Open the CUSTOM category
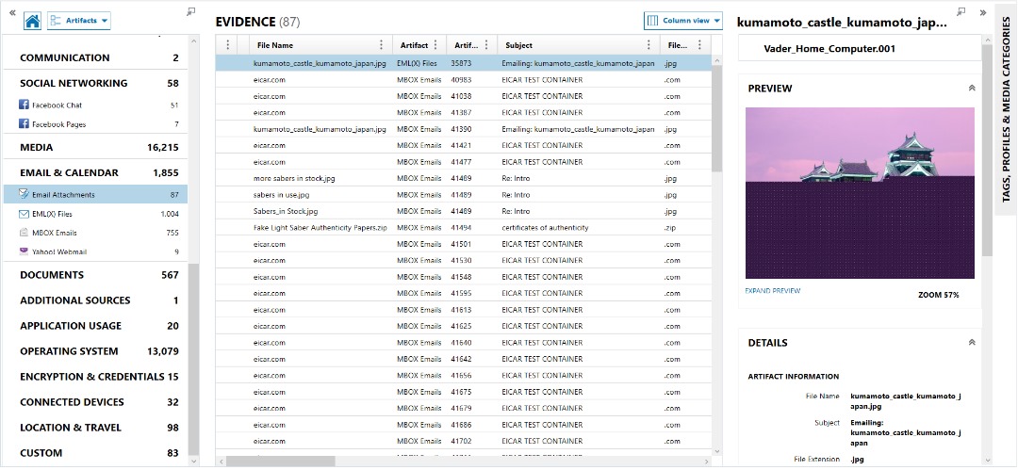 95,453
